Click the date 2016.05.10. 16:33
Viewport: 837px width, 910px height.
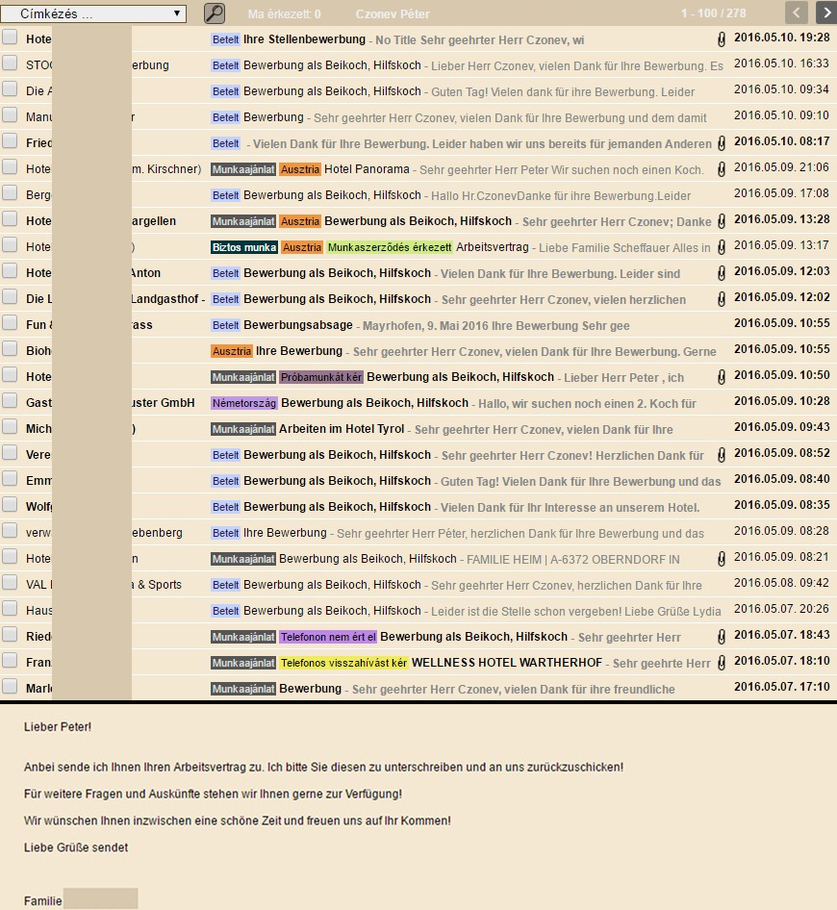click(781, 63)
